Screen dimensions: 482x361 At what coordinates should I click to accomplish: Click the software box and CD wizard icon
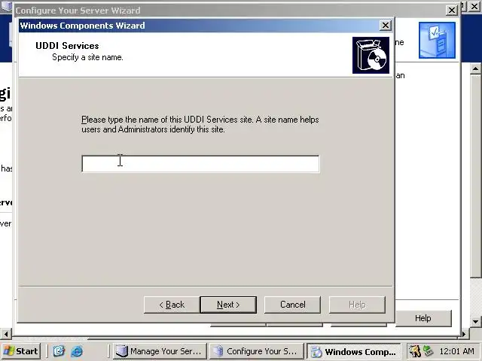click(x=371, y=55)
